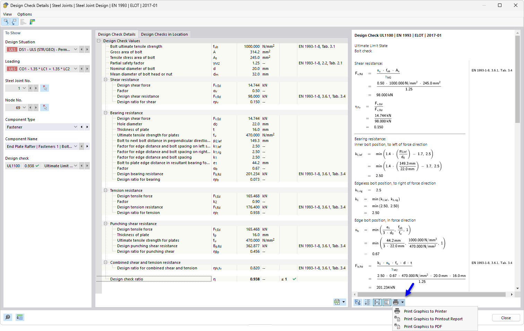Open Component Type dropdown showing Fastener
Image resolution: width=524 pixels, height=331 pixels.
coord(76,127)
